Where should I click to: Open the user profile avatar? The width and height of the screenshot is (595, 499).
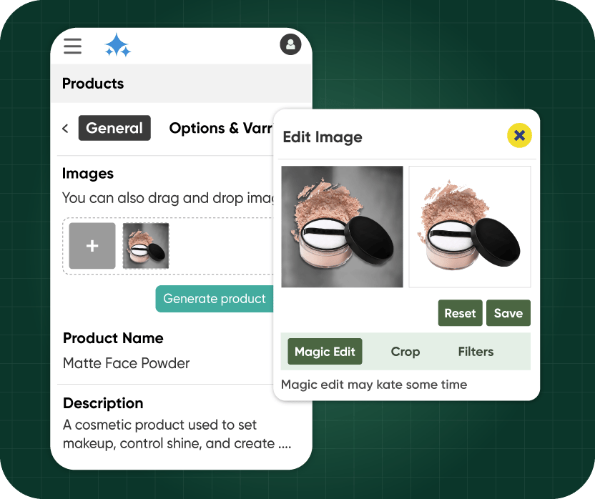coord(290,44)
